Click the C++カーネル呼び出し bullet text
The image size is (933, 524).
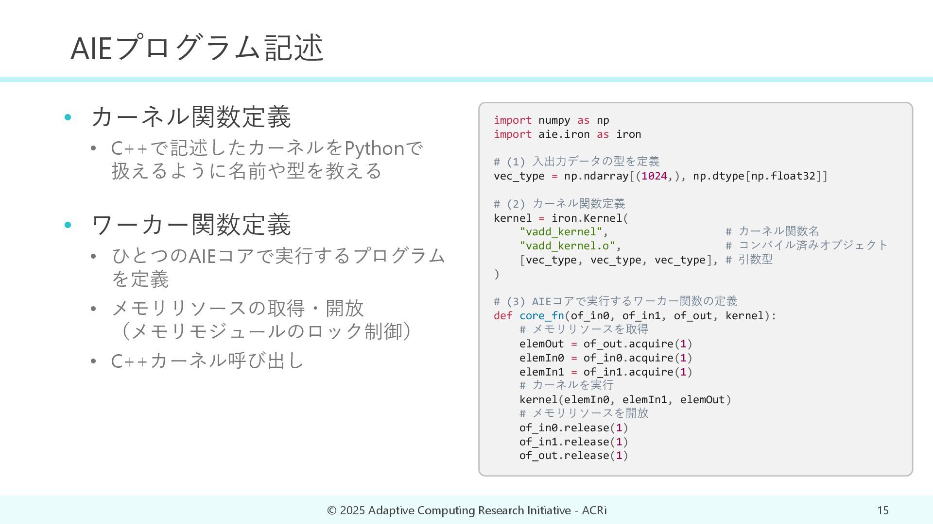207,360
